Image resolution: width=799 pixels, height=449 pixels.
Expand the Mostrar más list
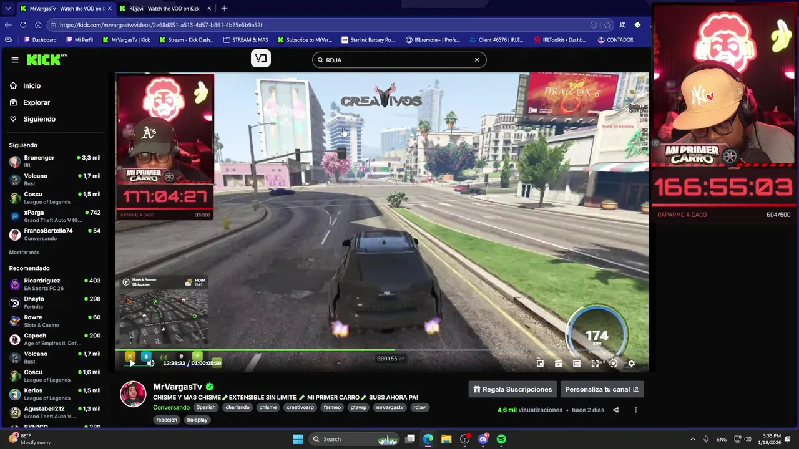tap(24, 252)
